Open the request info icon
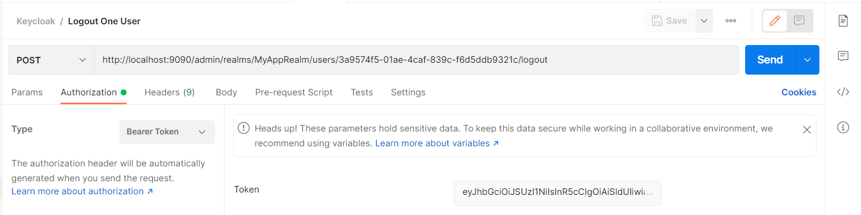 pyautogui.click(x=843, y=127)
